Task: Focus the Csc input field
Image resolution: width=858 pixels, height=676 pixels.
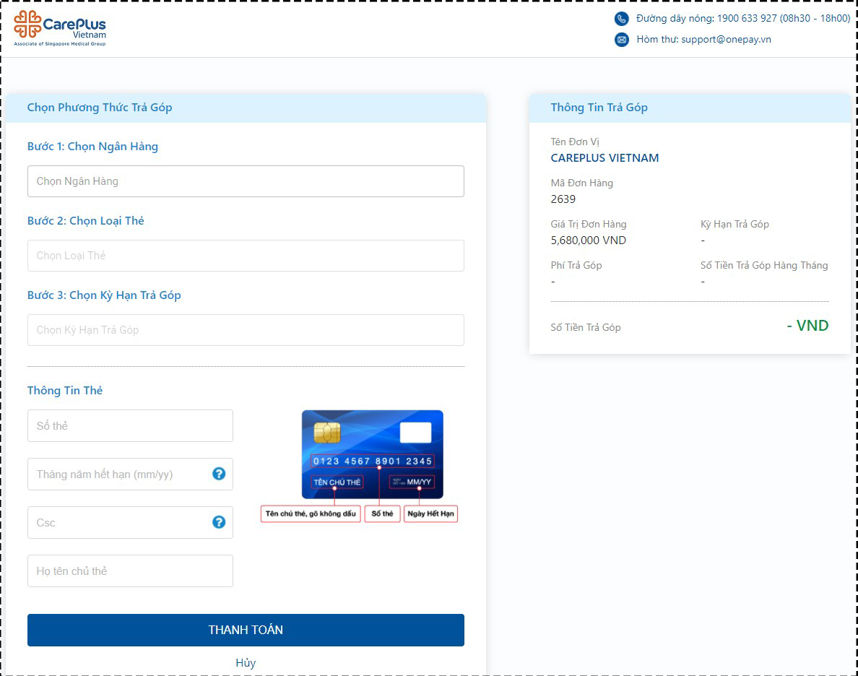Action: point(130,522)
